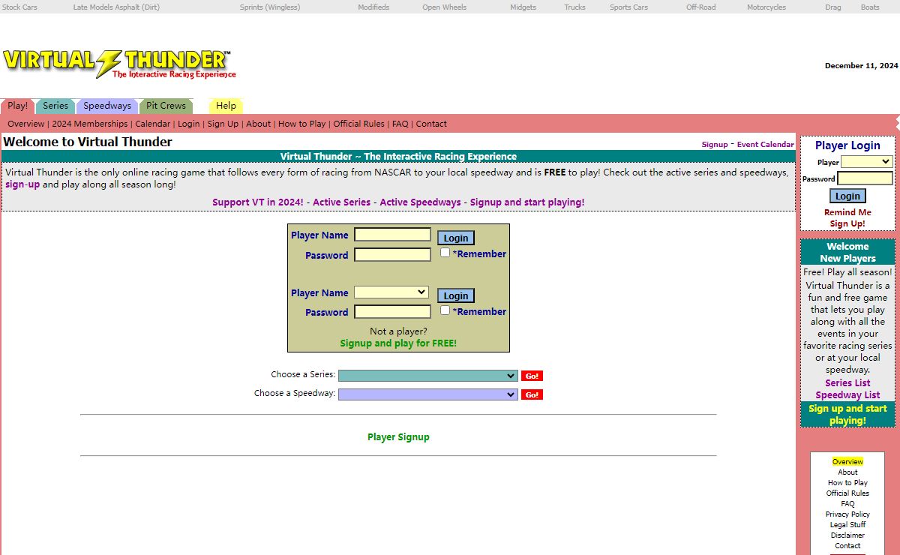Open the Active Speedways link
This screenshot has width=900, height=555.
[420, 202]
